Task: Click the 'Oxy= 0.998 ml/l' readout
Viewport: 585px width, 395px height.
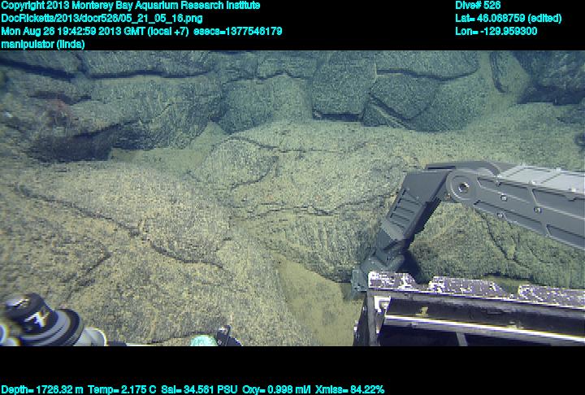Action: click(276, 390)
